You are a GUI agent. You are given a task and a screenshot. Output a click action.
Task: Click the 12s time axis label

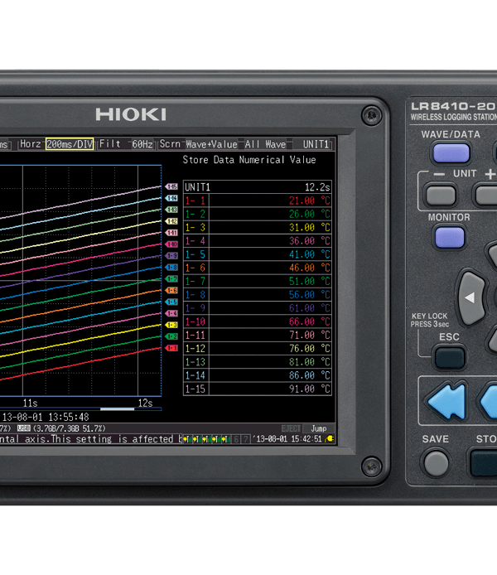point(145,403)
